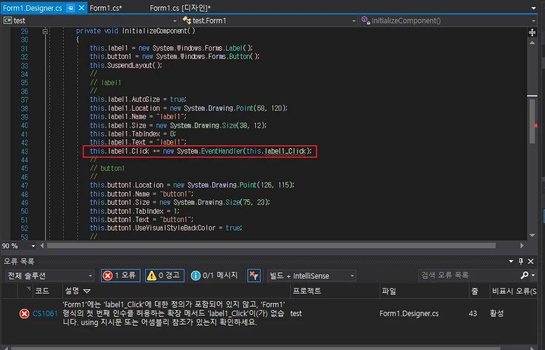Close the Form1.Designer.cs tab

(x=81, y=8)
